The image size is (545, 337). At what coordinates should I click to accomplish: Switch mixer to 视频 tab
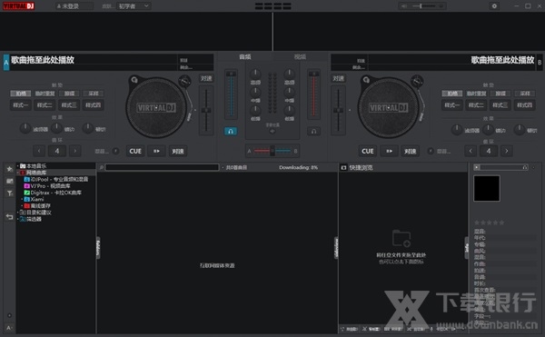tap(300, 56)
